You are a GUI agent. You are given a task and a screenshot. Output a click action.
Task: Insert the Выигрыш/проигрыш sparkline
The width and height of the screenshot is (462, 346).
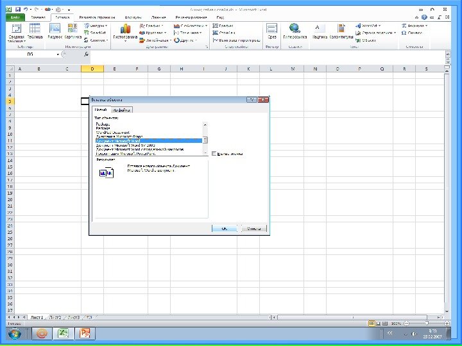(x=237, y=40)
